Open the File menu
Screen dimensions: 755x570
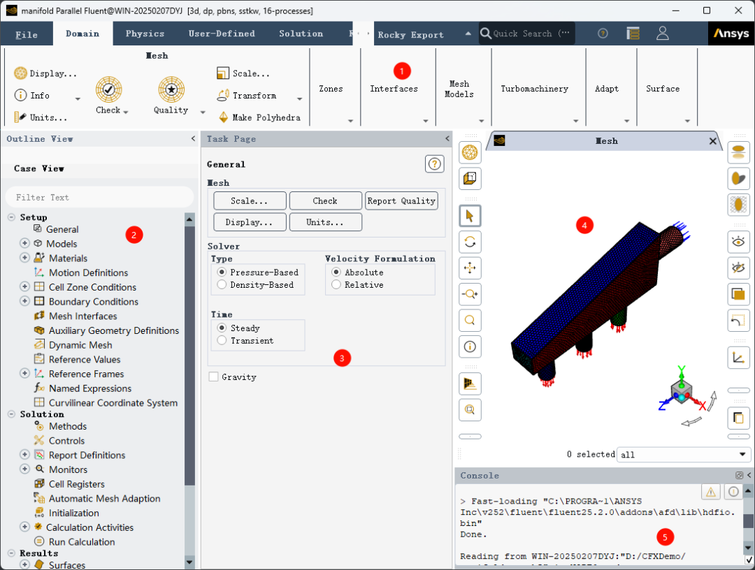coord(27,34)
